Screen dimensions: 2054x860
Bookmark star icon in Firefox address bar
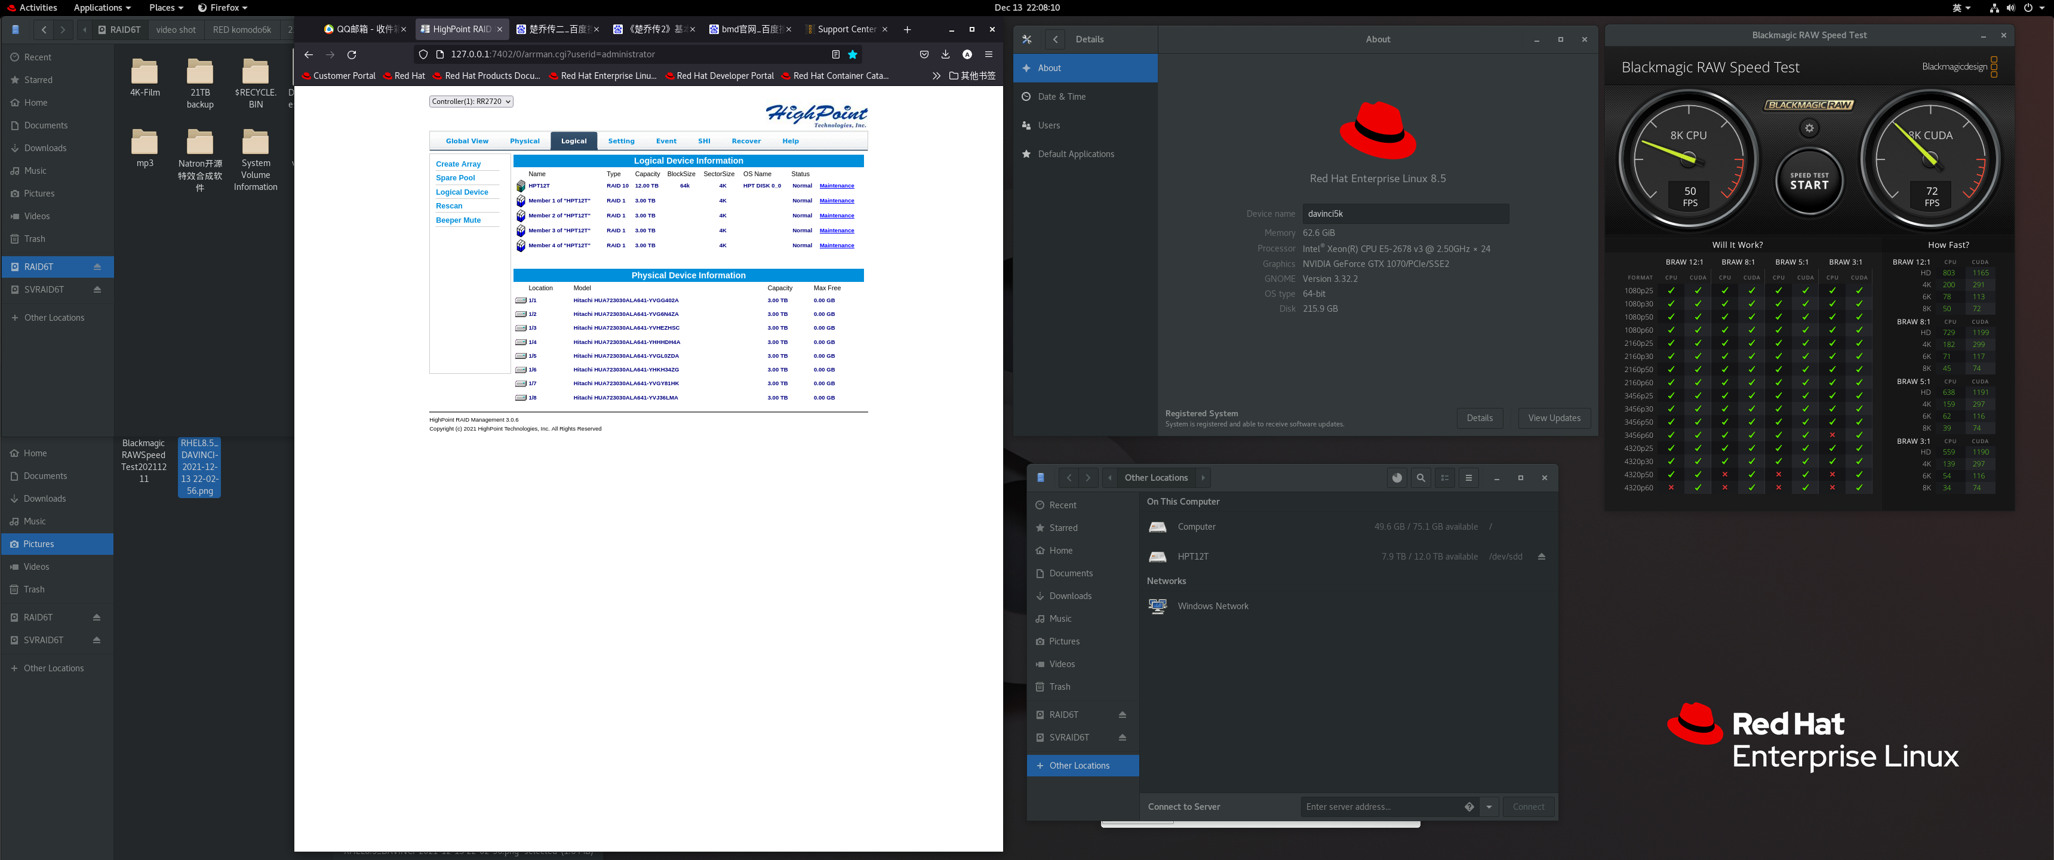[x=853, y=54]
